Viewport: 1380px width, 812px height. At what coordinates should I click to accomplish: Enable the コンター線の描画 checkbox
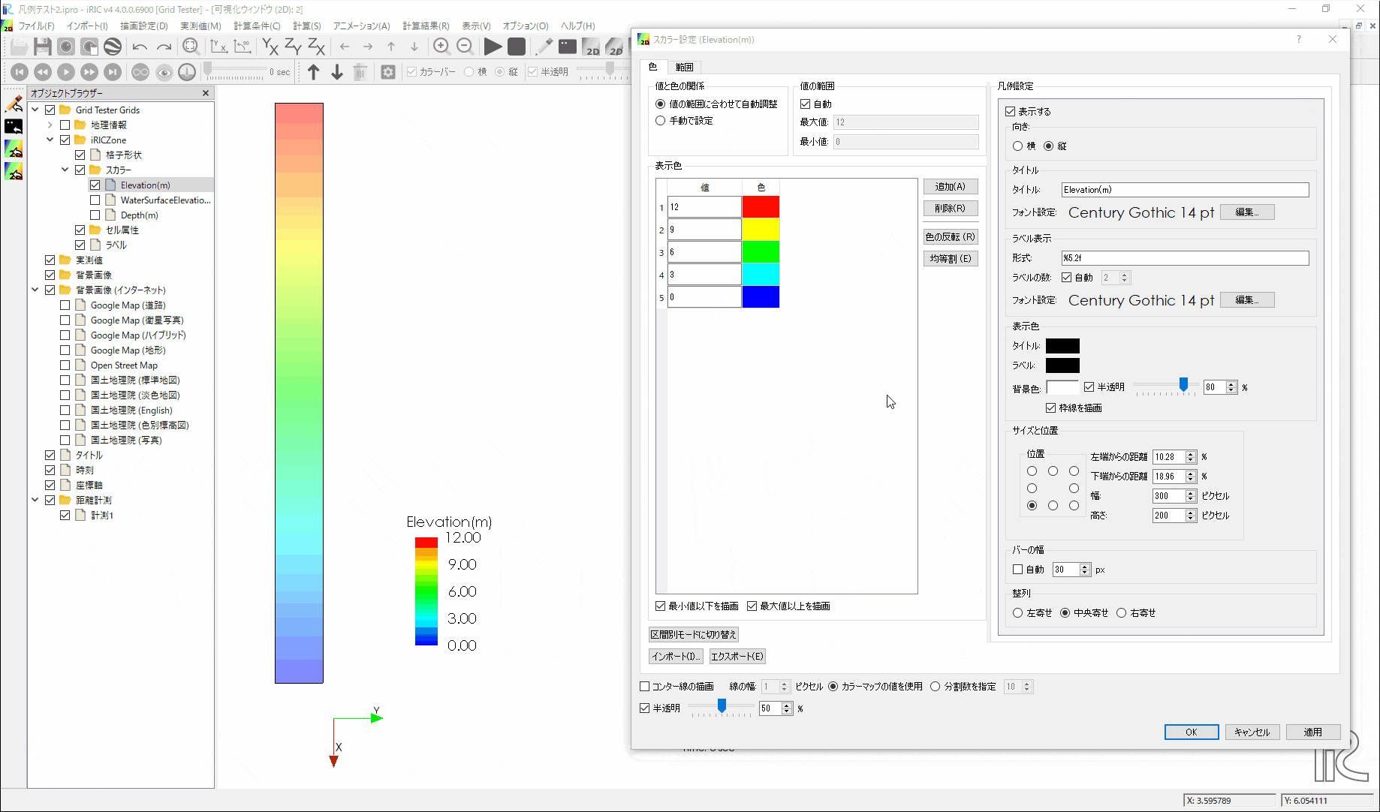pos(644,687)
